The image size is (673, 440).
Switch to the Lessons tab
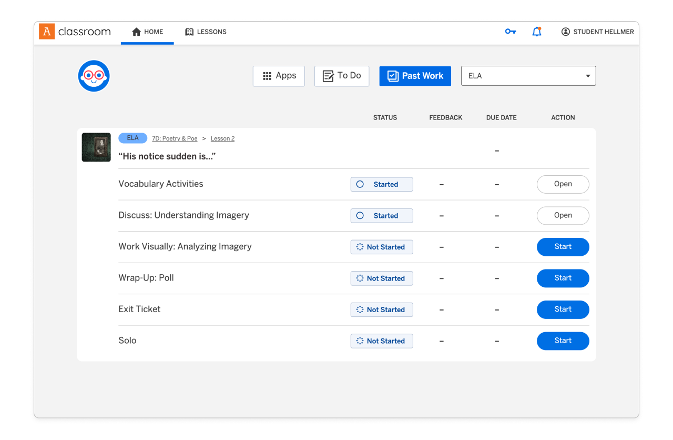206,32
